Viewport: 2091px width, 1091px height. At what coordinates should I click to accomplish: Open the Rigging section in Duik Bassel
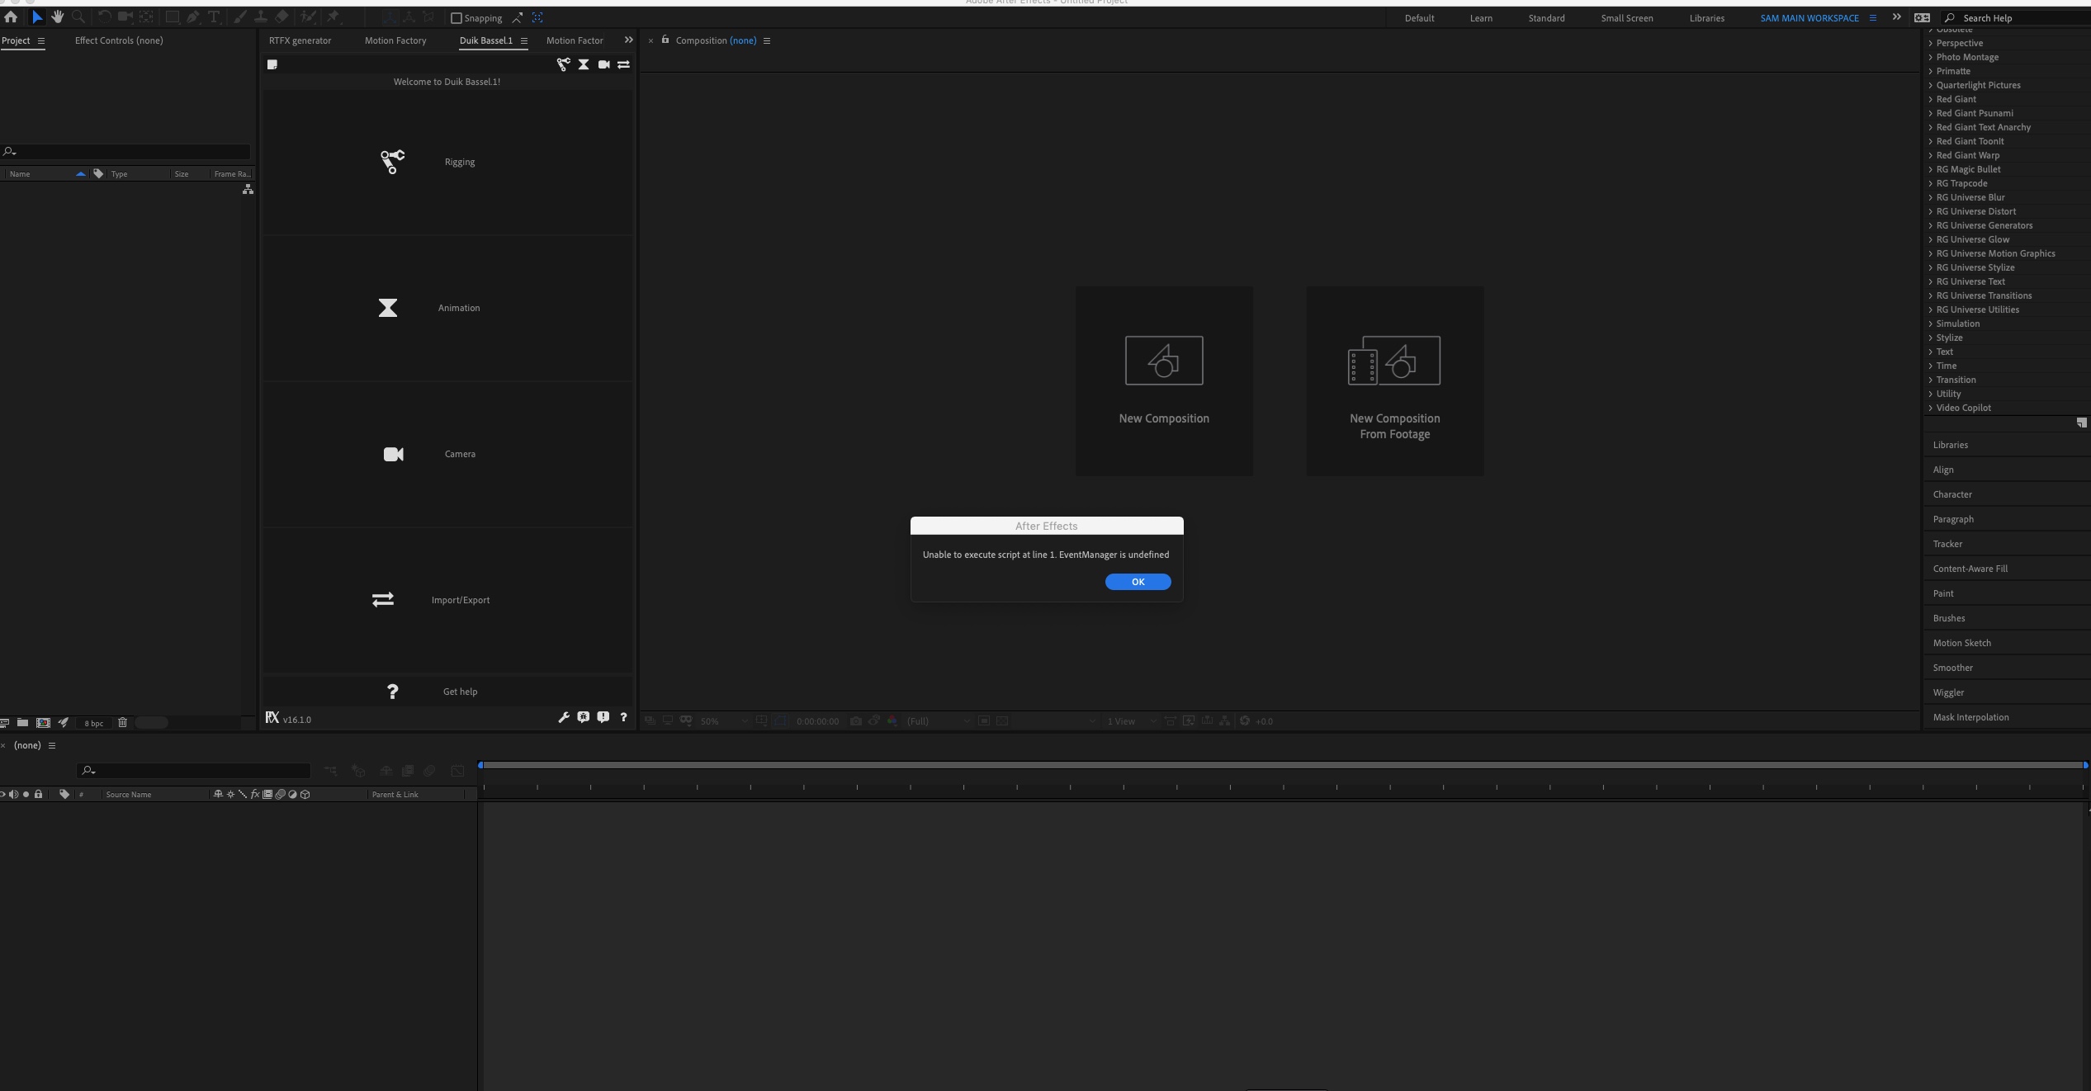(x=447, y=162)
